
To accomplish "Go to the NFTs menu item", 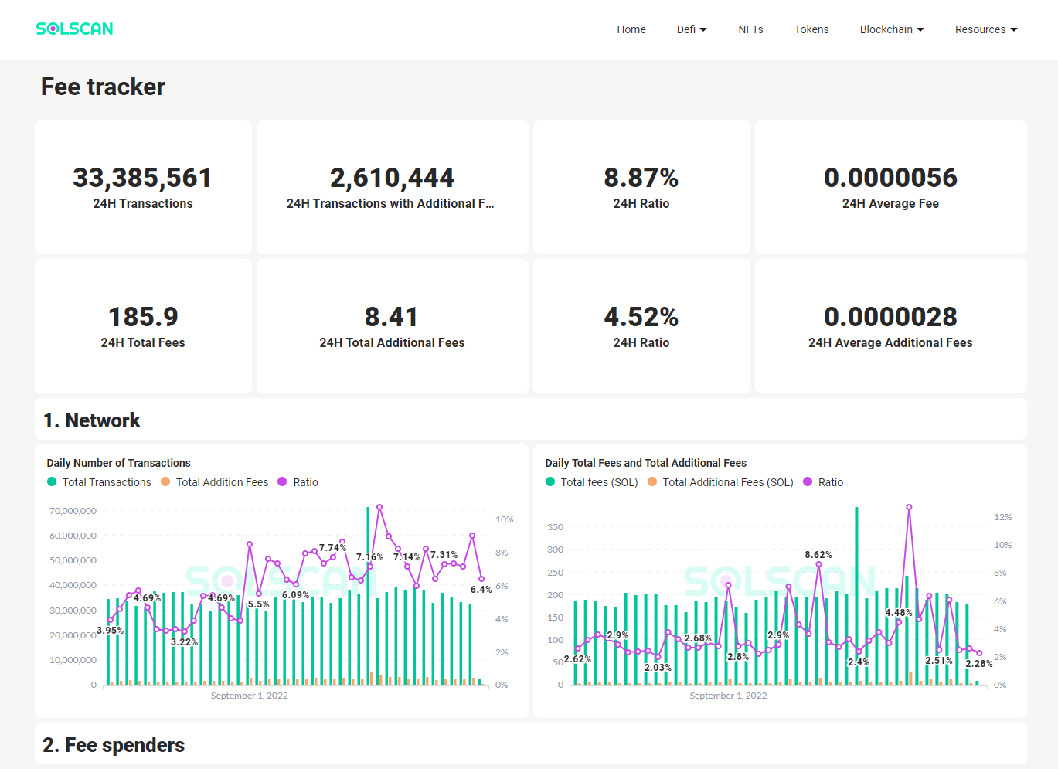I will coord(750,29).
